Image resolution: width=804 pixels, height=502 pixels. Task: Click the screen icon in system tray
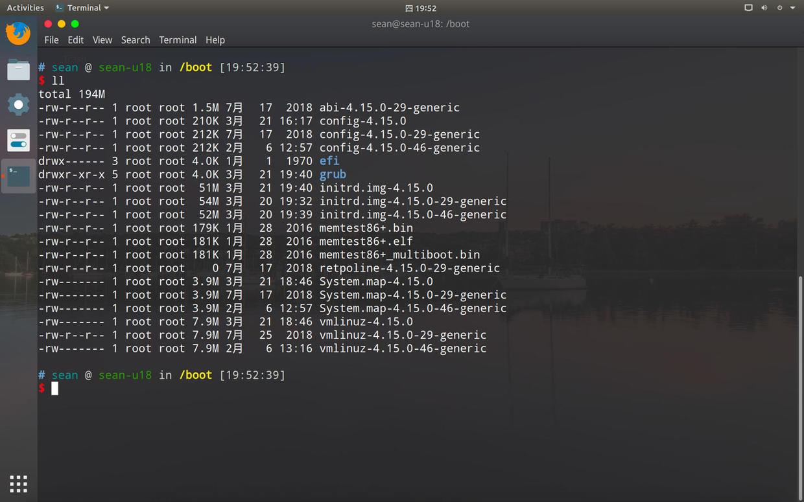click(748, 8)
